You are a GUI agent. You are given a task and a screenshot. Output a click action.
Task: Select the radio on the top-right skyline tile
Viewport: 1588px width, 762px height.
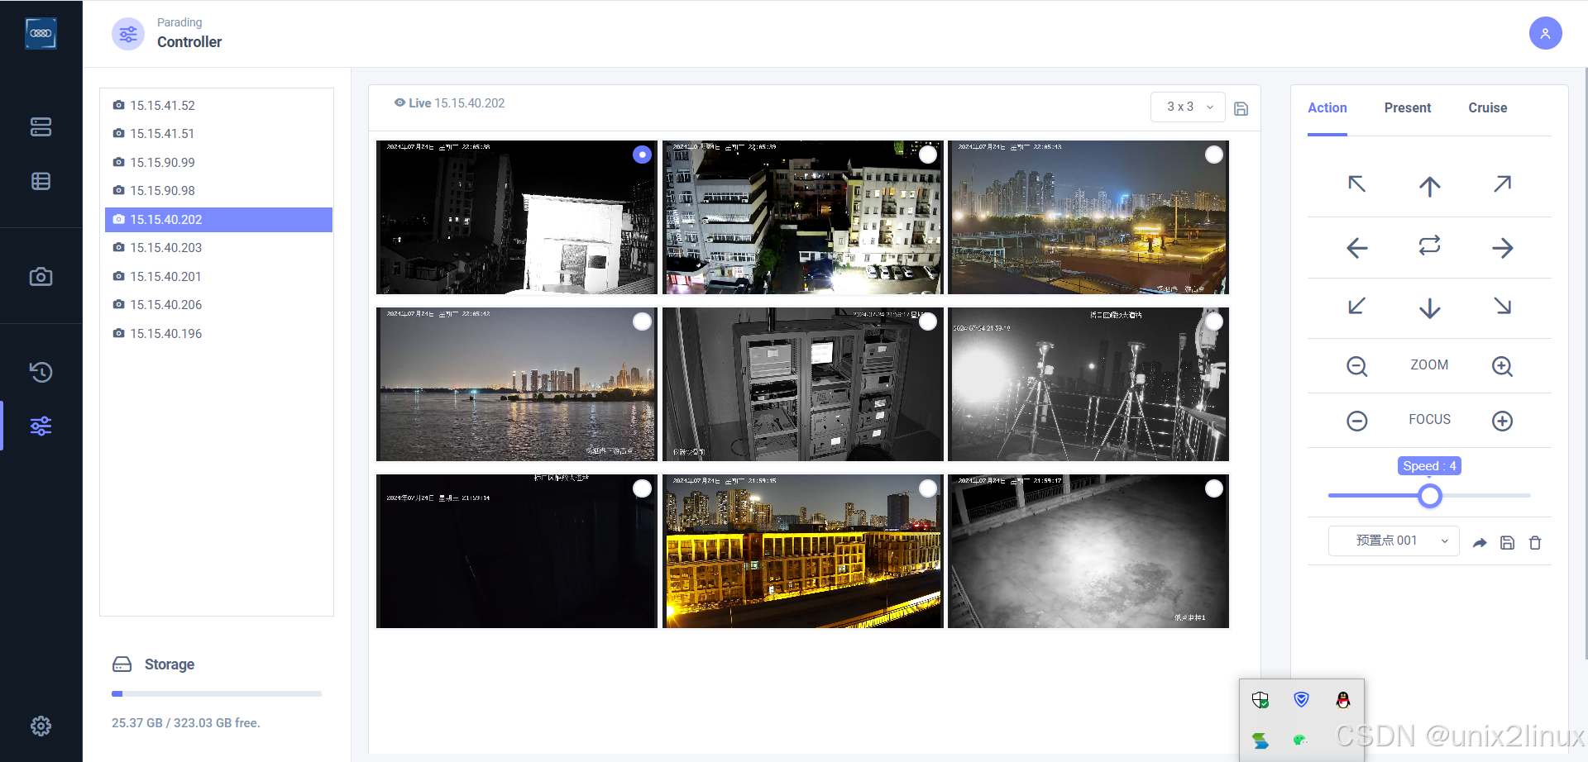1213,155
